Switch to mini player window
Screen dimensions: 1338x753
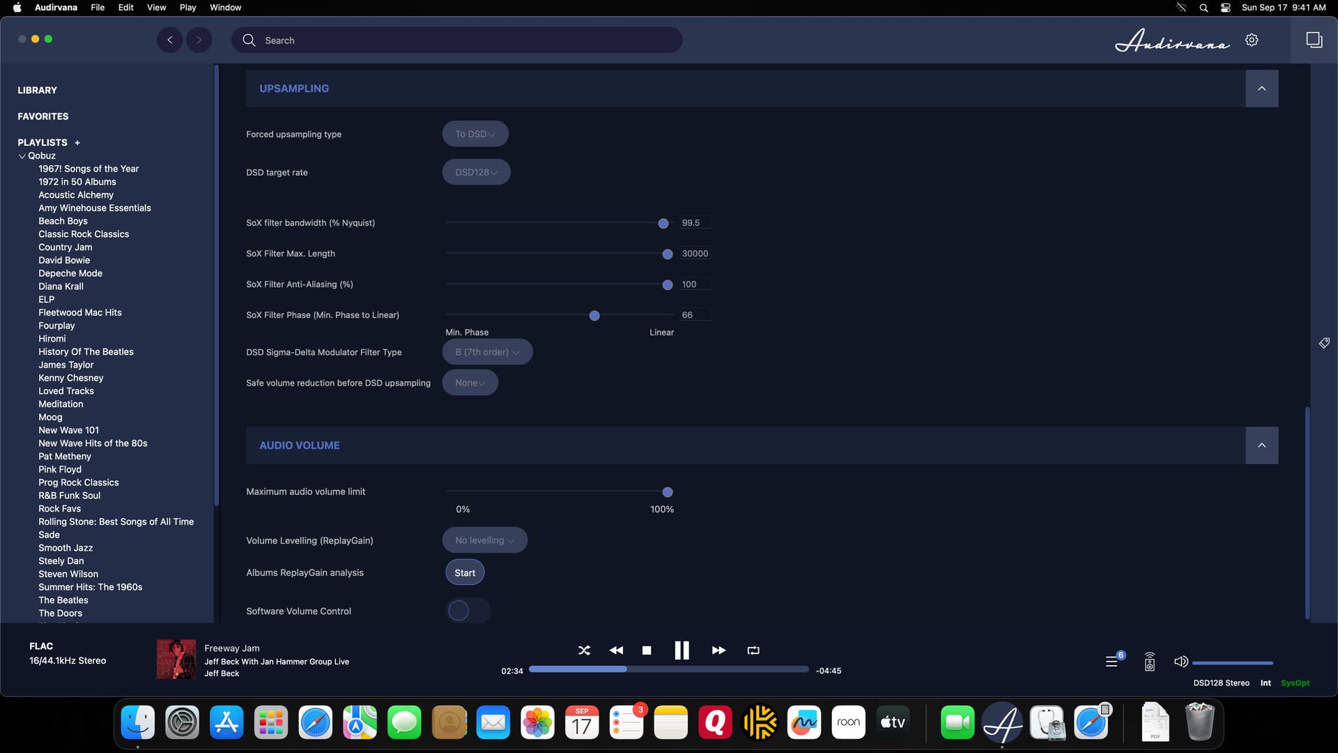1314,40
